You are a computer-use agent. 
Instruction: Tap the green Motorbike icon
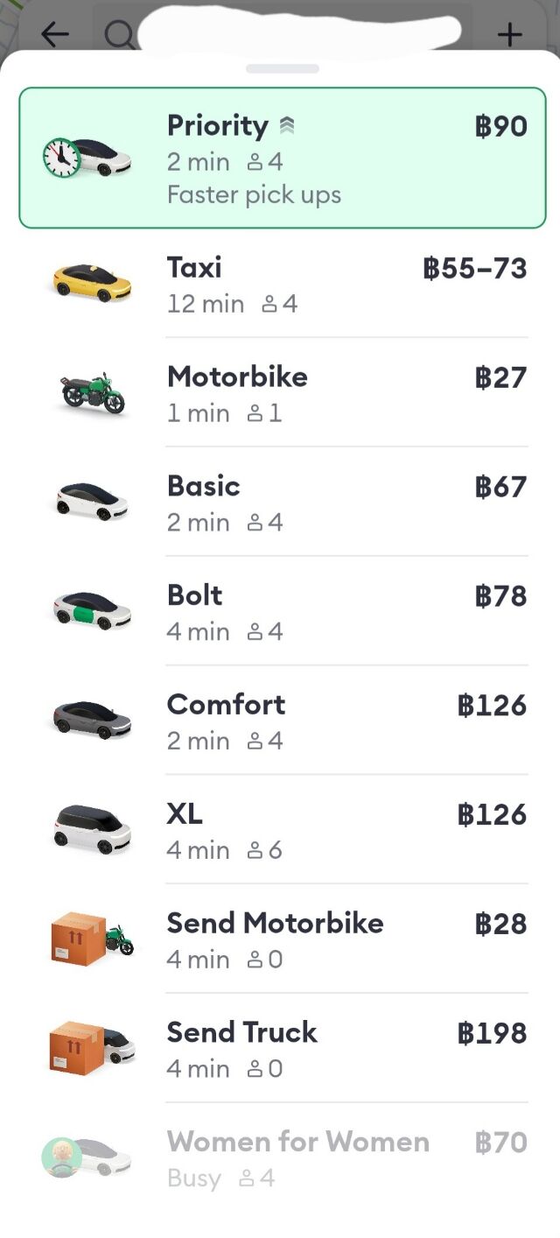click(92, 392)
